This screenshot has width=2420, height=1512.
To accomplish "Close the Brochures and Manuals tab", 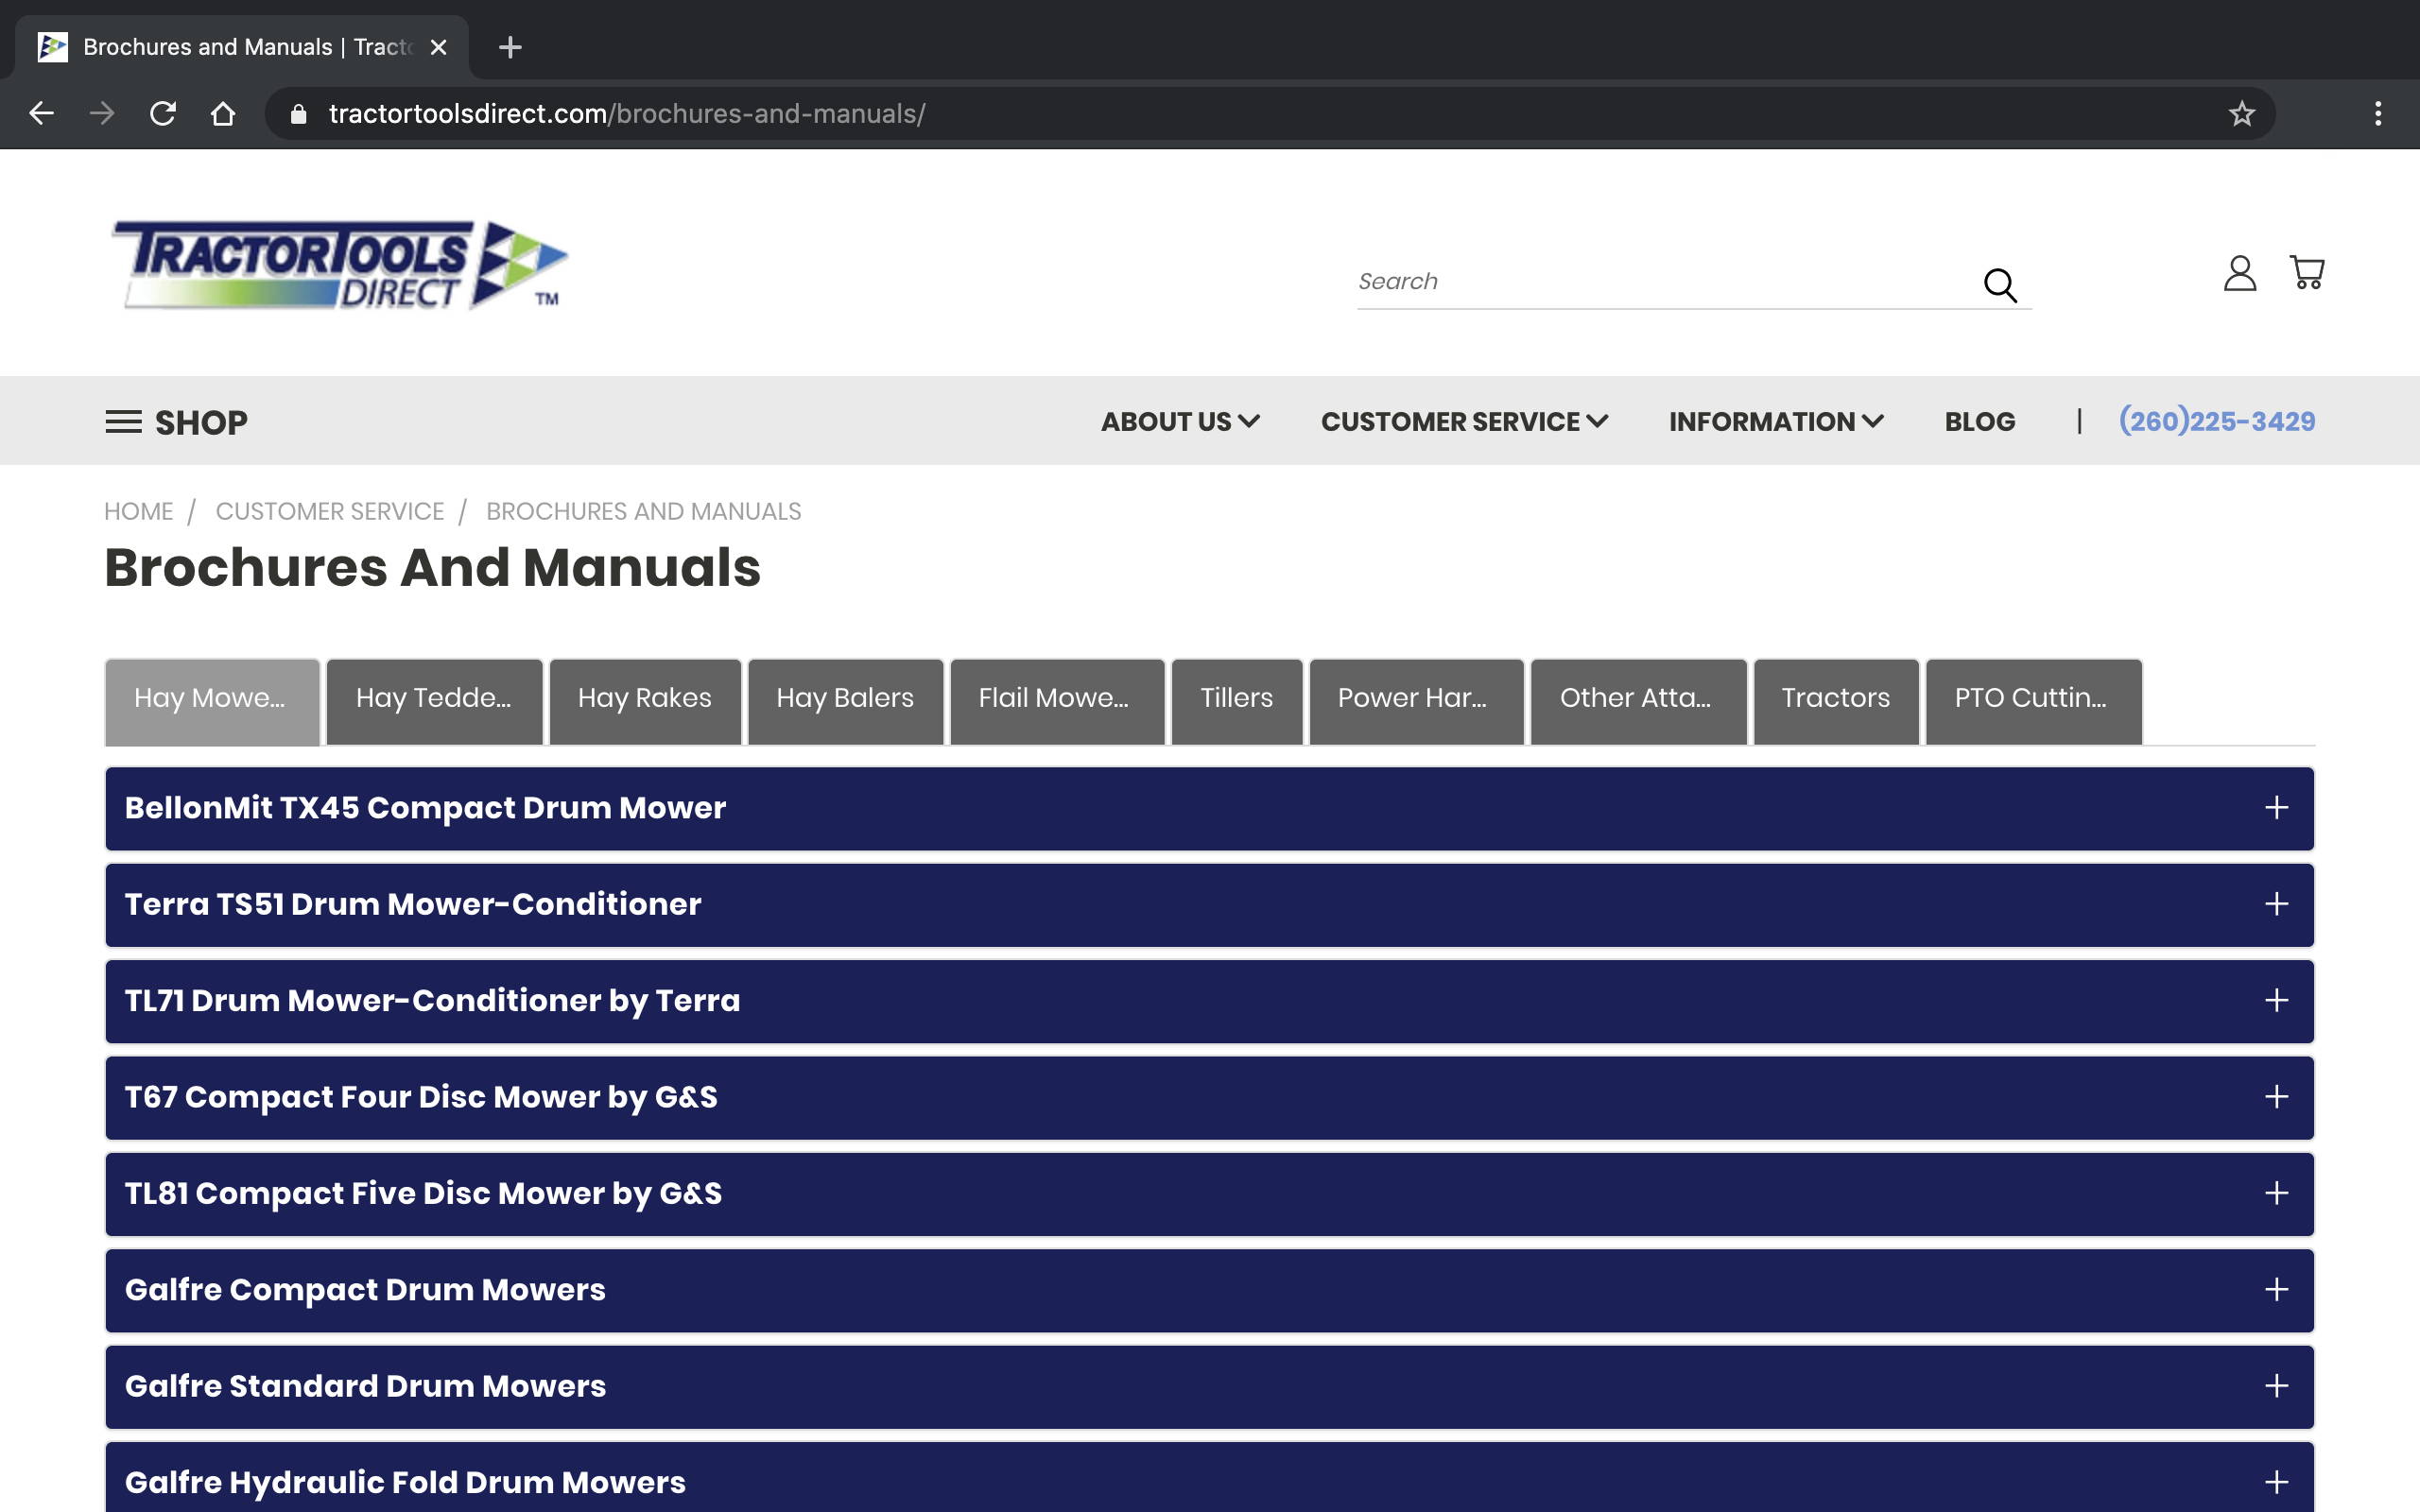I will point(438,47).
